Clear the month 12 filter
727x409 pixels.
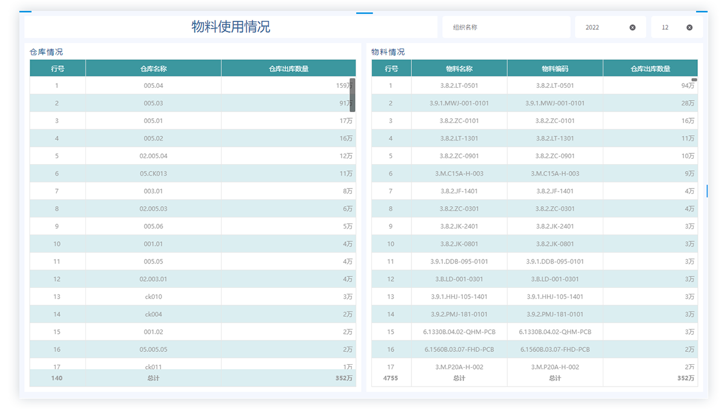pyautogui.click(x=689, y=27)
